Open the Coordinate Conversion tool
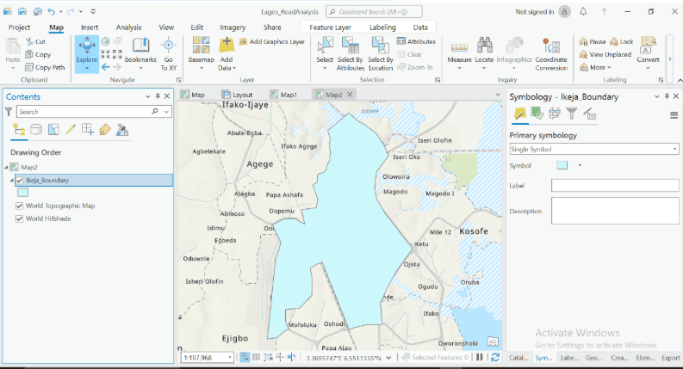 click(551, 48)
